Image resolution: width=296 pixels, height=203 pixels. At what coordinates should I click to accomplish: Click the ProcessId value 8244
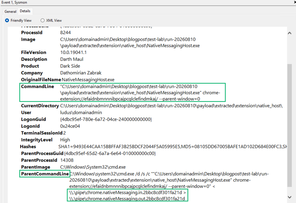tap(66, 32)
